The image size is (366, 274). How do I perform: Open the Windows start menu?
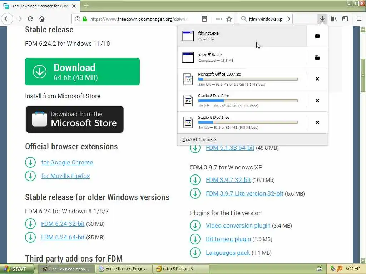17,269
